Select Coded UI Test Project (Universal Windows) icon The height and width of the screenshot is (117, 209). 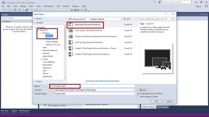coord(71,54)
